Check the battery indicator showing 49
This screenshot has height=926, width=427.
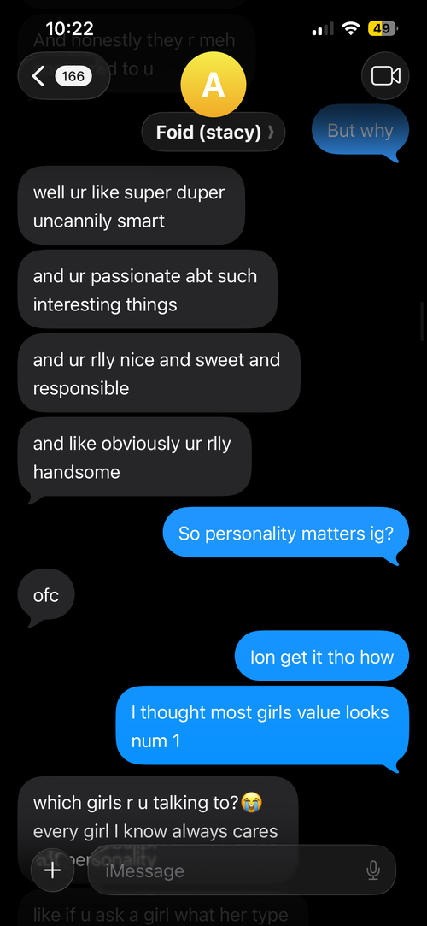383,28
